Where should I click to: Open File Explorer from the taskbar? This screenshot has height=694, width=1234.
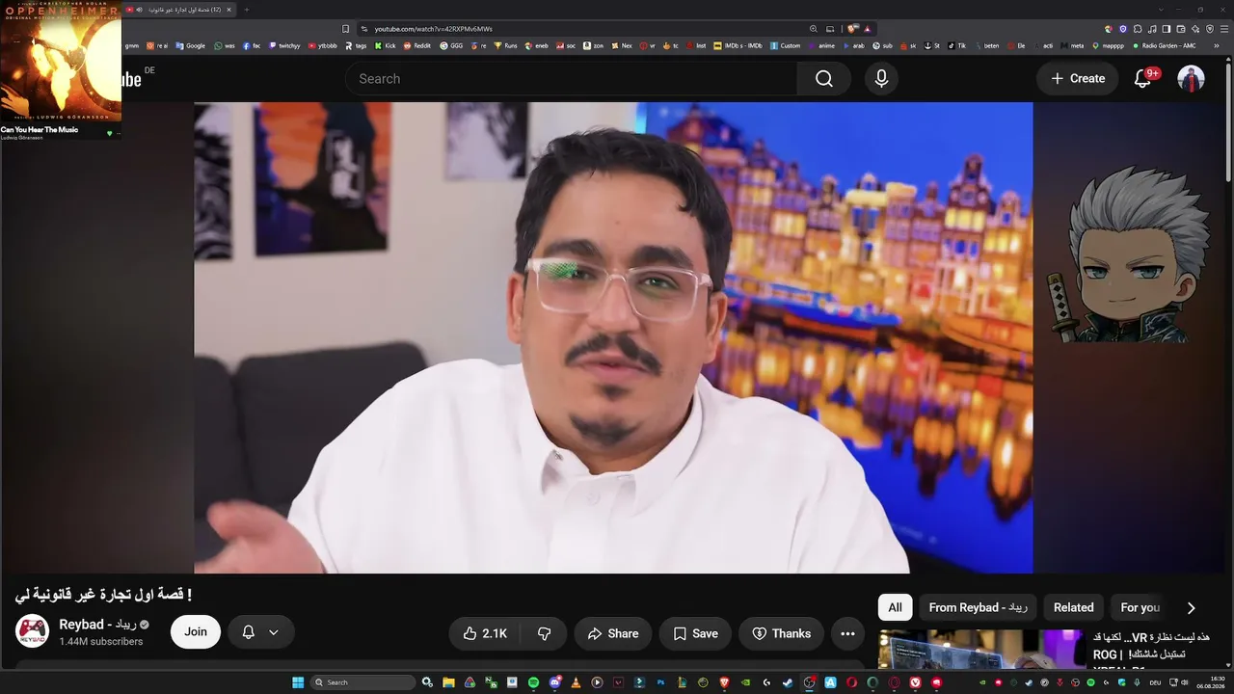pyautogui.click(x=448, y=682)
